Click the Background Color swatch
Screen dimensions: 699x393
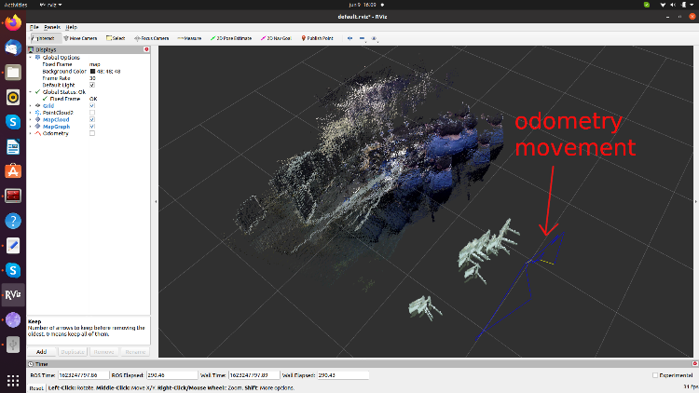(92, 71)
